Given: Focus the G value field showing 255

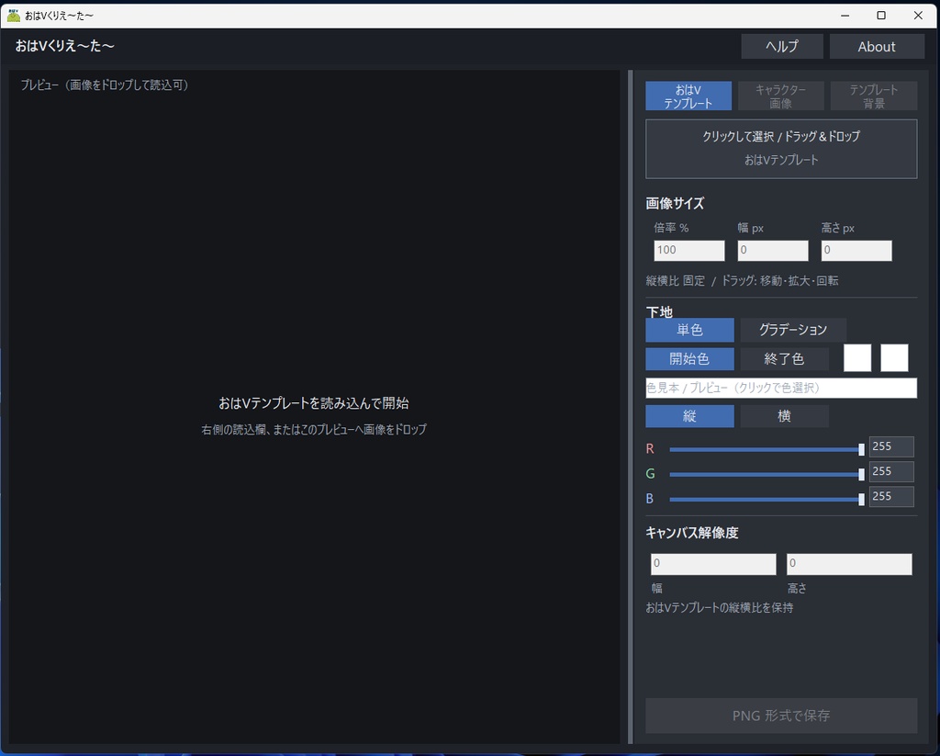Looking at the screenshot, I should [x=891, y=471].
